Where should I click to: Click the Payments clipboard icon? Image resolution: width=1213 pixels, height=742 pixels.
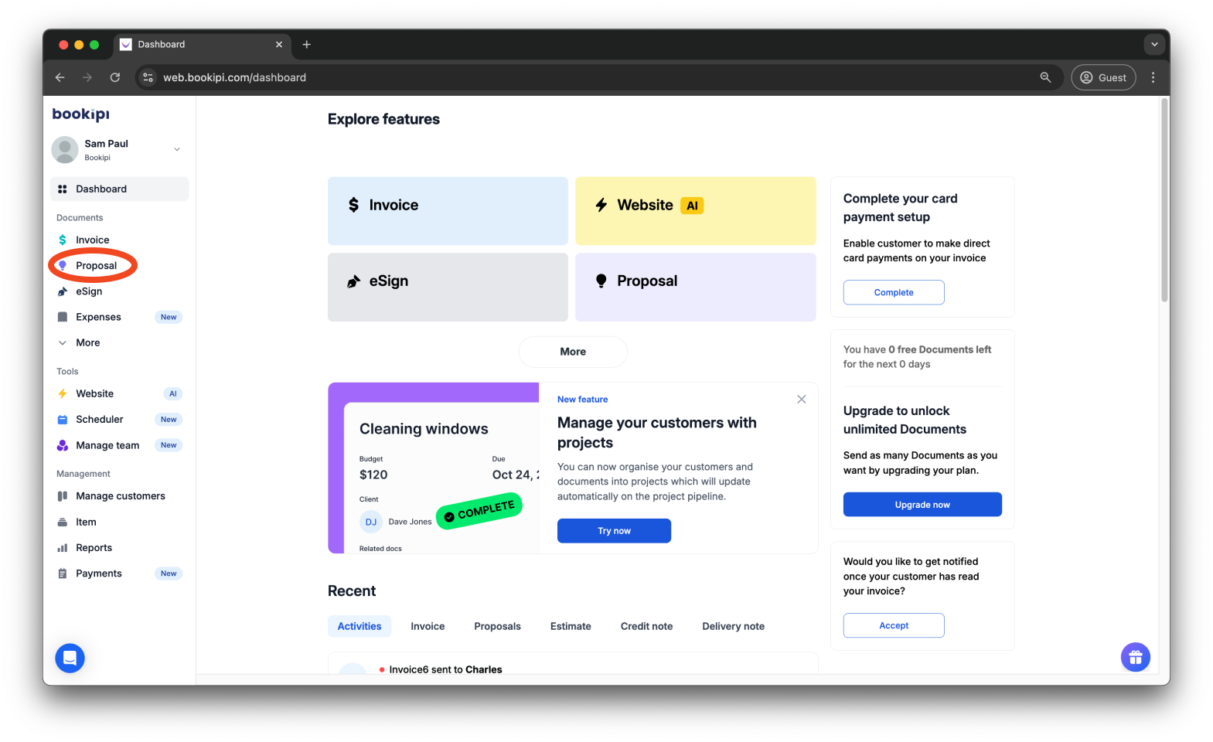pos(63,574)
